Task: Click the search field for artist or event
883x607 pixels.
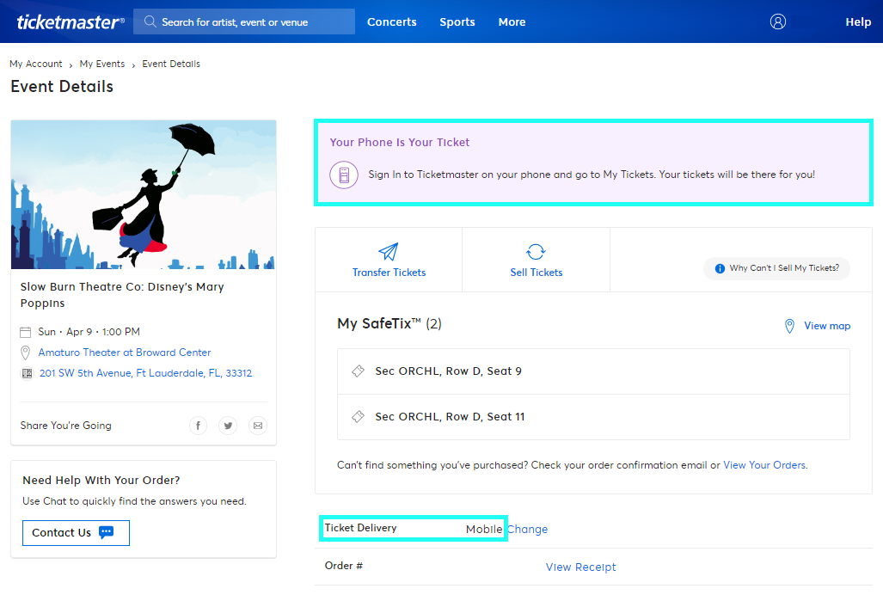Action: pyautogui.click(x=244, y=21)
